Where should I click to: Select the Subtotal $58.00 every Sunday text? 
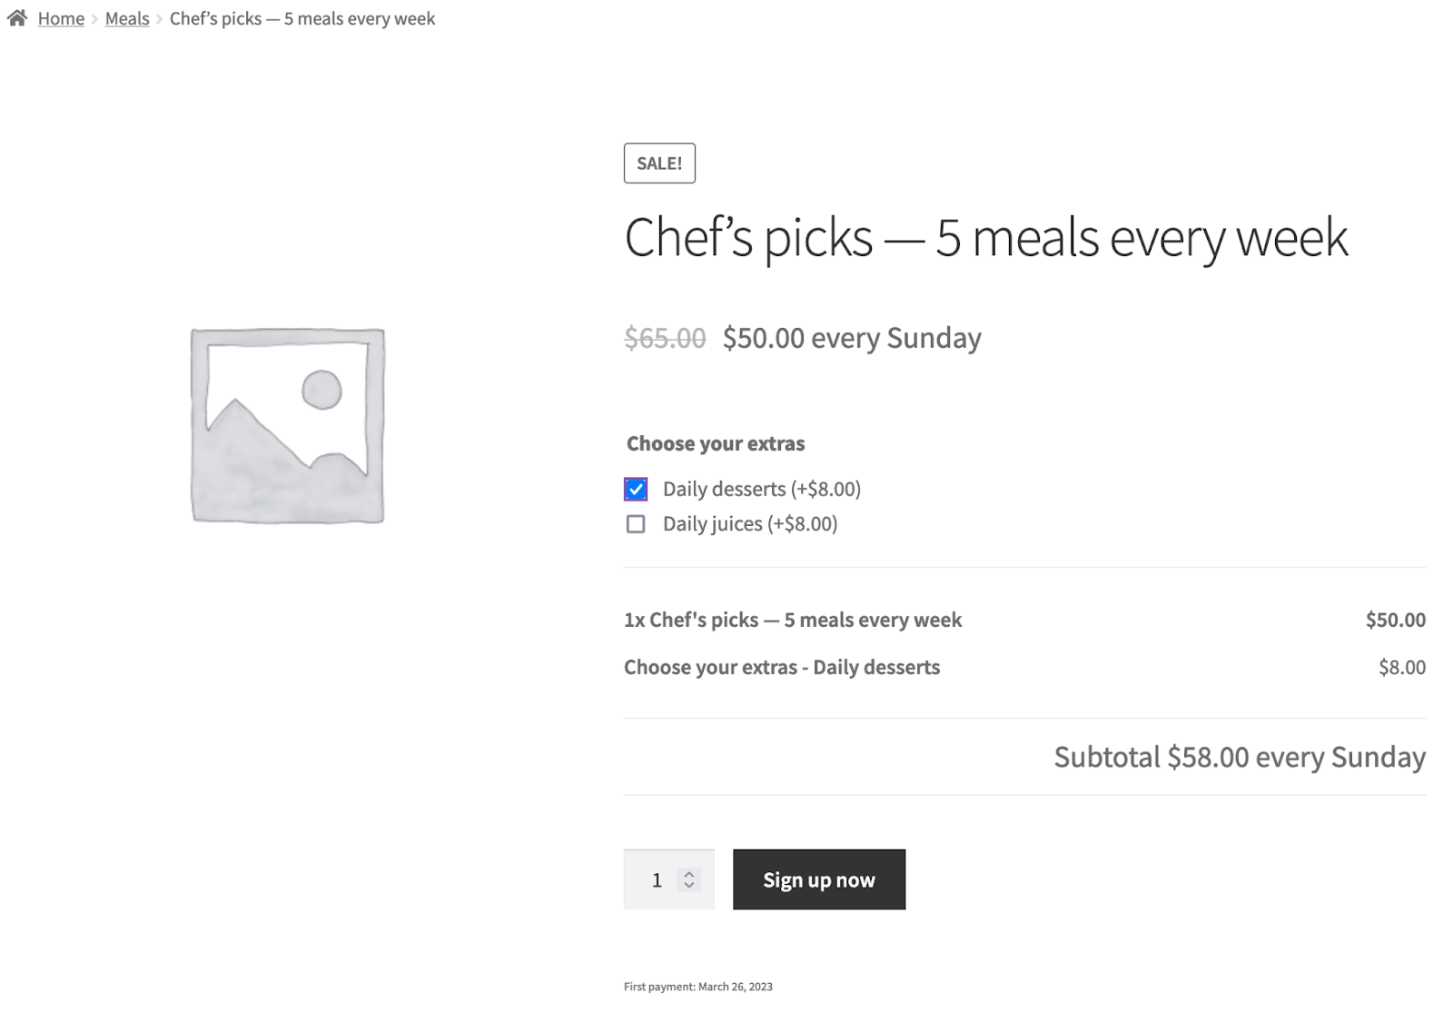click(x=1239, y=756)
